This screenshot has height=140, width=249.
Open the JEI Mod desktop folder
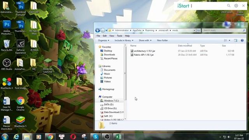(x=34, y=45)
